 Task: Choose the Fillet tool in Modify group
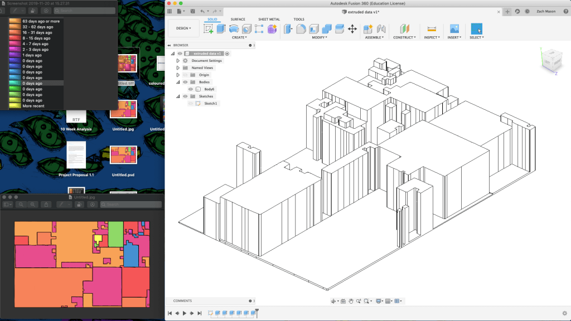[x=301, y=29]
